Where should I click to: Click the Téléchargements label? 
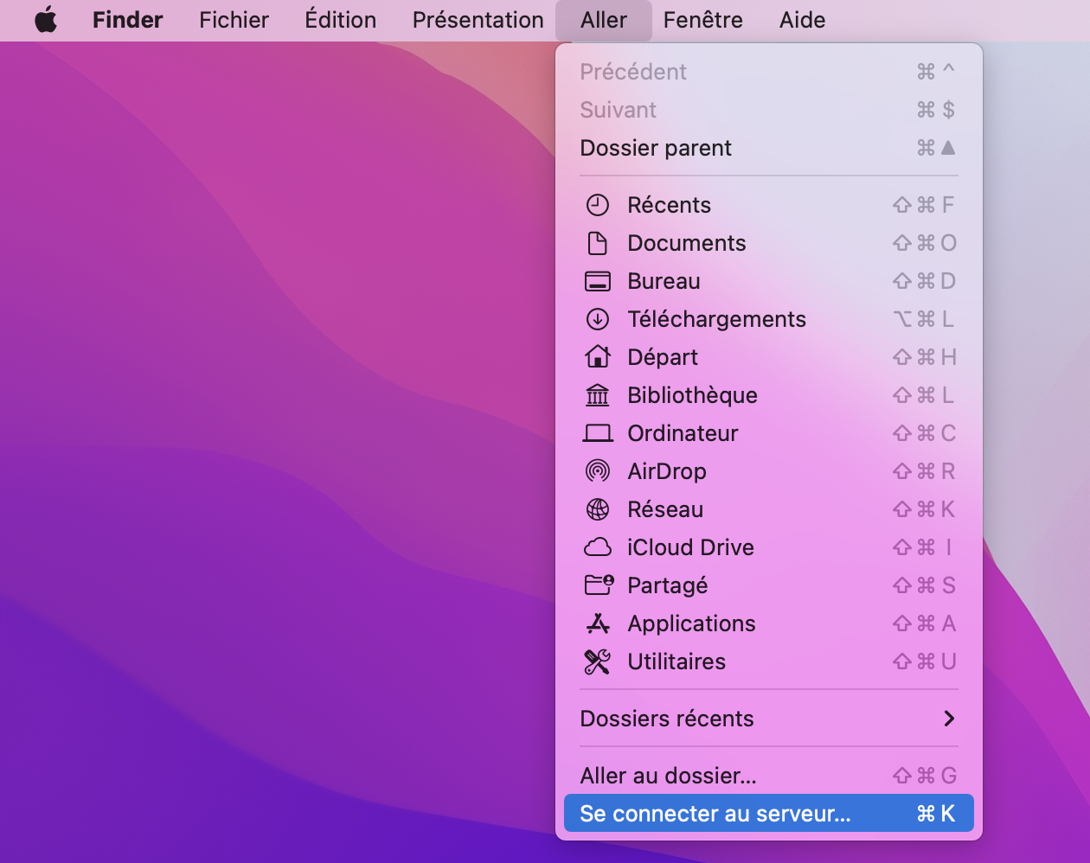[x=717, y=319]
